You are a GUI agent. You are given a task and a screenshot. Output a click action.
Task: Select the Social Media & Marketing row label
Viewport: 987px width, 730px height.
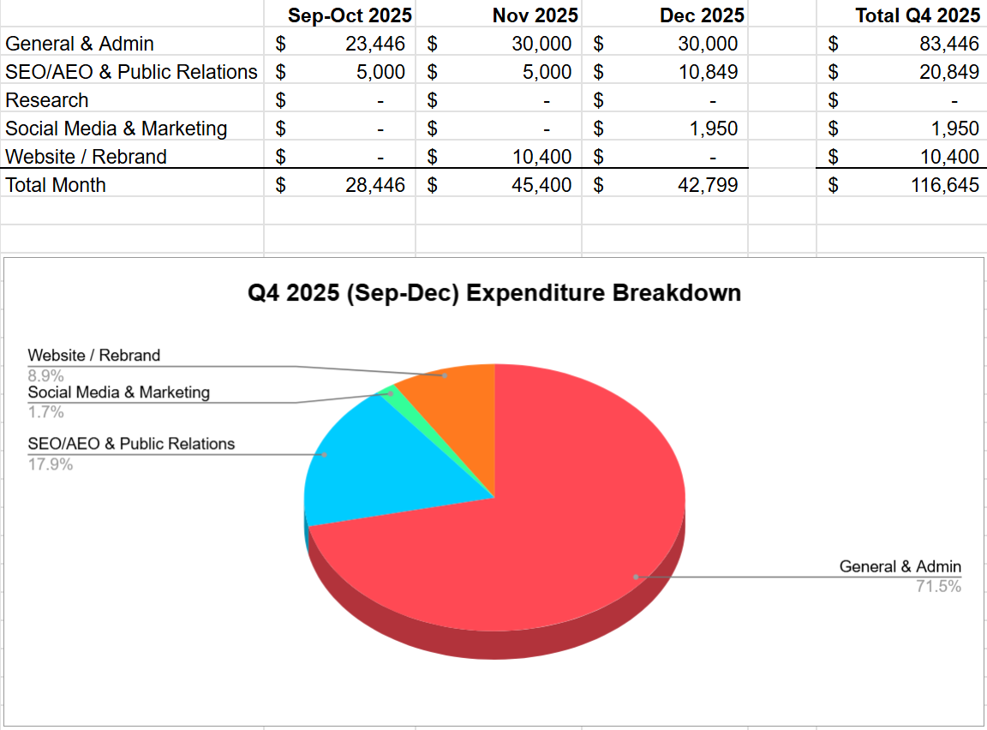coord(117,129)
